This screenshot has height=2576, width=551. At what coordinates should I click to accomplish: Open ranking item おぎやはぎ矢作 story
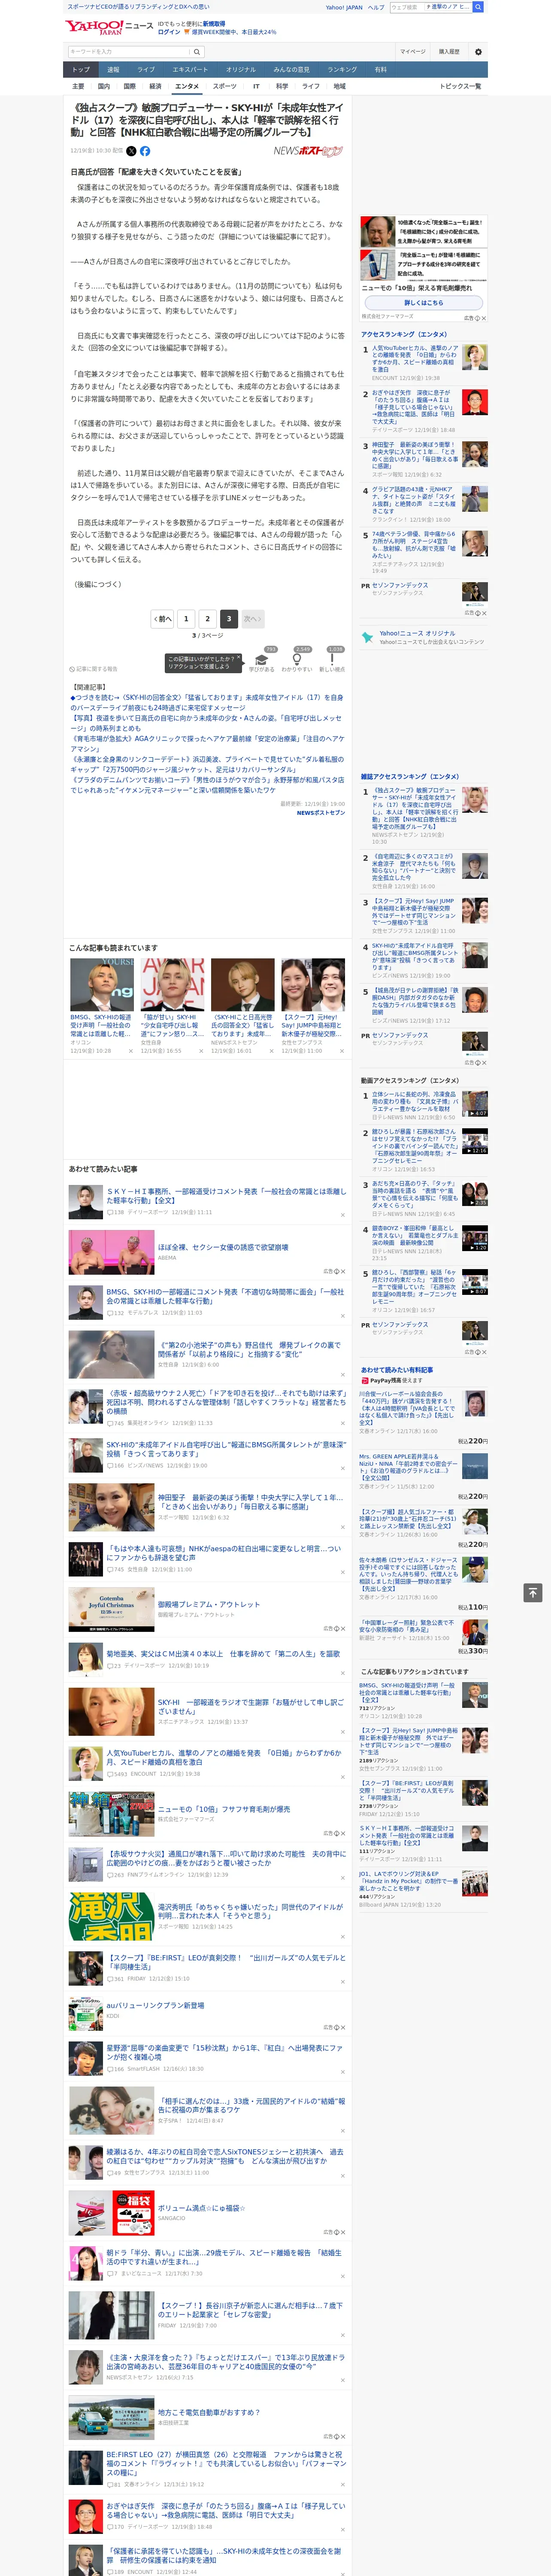coord(415,407)
